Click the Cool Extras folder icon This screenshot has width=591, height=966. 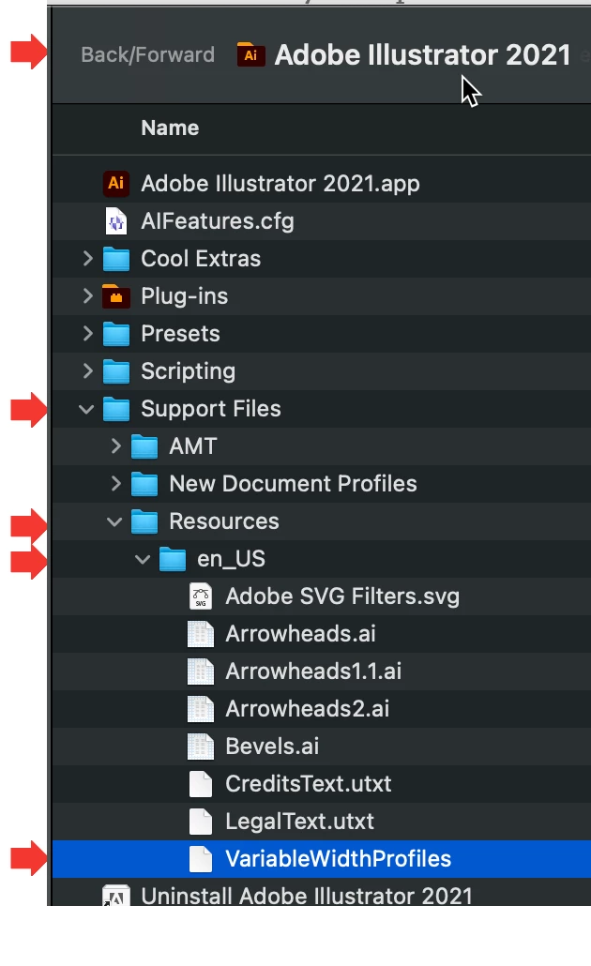pyautogui.click(x=116, y=259)
